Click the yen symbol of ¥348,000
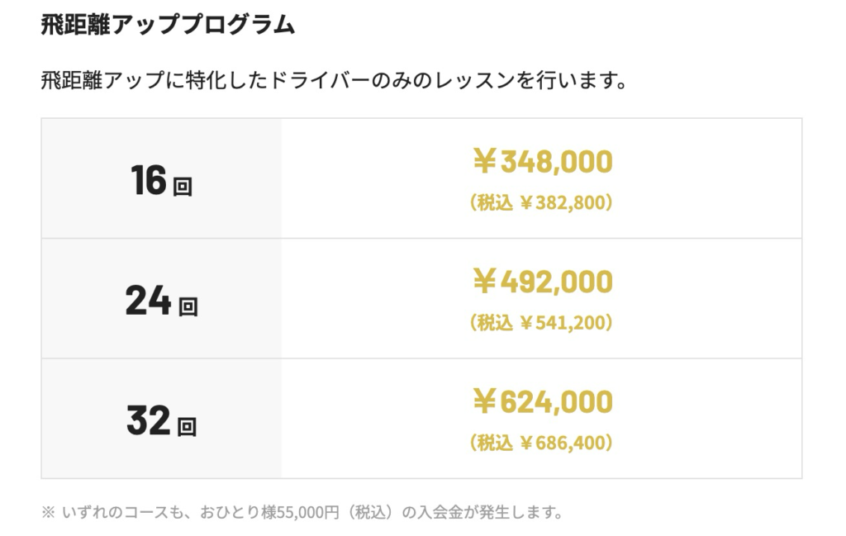846x536 pixels. tap(484, 162)
